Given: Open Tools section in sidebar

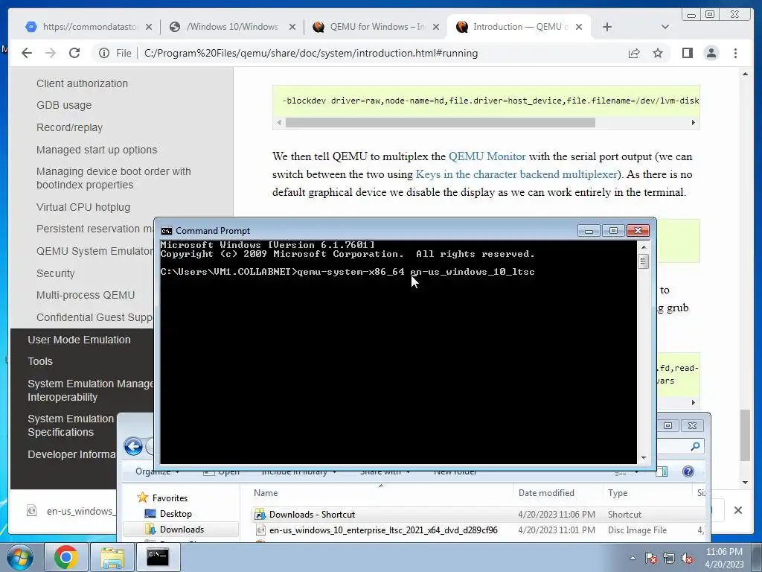Looking at the screenshot, I should point(40,361).
